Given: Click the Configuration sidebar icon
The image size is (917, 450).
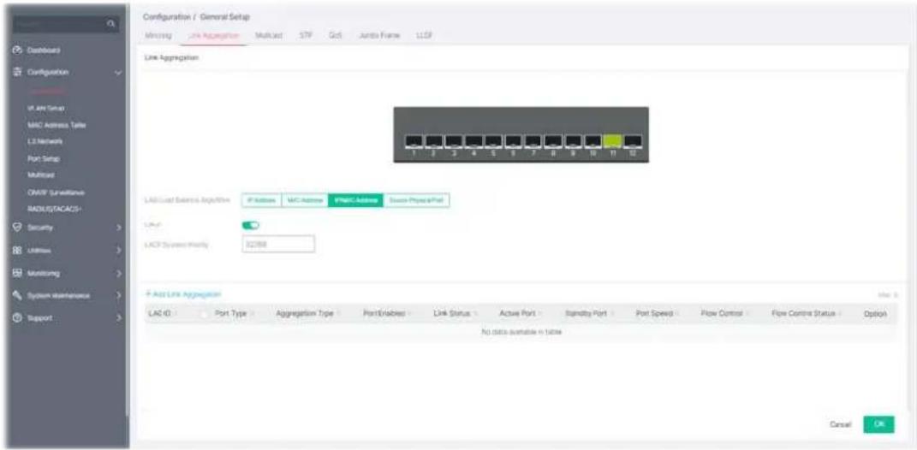Looking at the screenshot, I should (x=17, y=73).
